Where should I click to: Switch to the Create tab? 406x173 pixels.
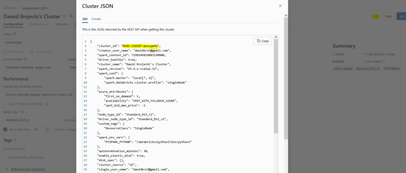(x=96, y=19)
